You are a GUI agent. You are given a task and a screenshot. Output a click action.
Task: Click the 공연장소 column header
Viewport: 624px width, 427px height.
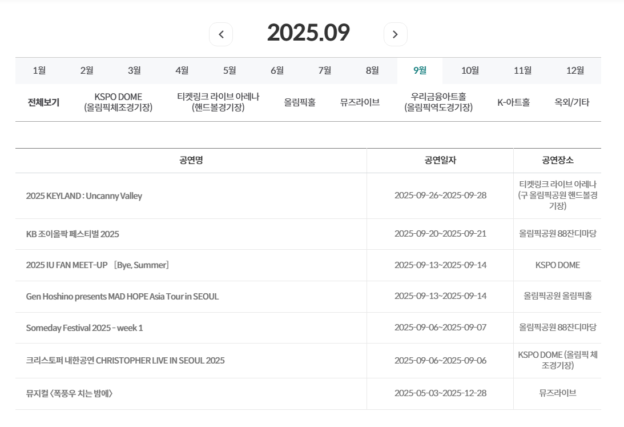pos(558,160)
